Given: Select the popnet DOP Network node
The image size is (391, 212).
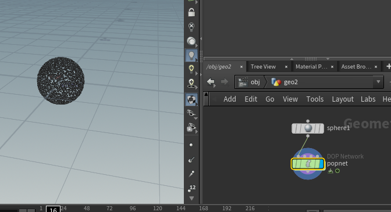Looking at the screenshot, I should click(x=308, y=164).
